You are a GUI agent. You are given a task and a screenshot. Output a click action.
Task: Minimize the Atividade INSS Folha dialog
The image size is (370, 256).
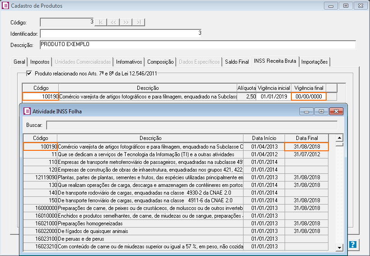coord(306,111)
